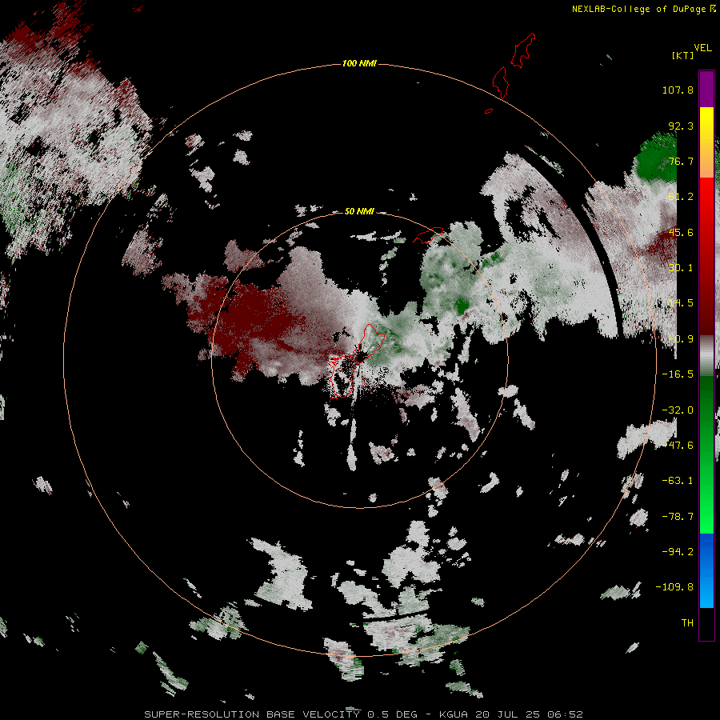
Task: Click the 06:52 timestamp in the caption
Action: (x=567, y=714)
